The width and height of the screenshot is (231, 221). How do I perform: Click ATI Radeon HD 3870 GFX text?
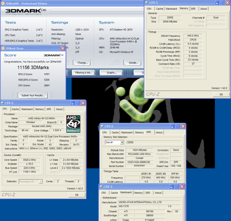(x=121, y=30)
